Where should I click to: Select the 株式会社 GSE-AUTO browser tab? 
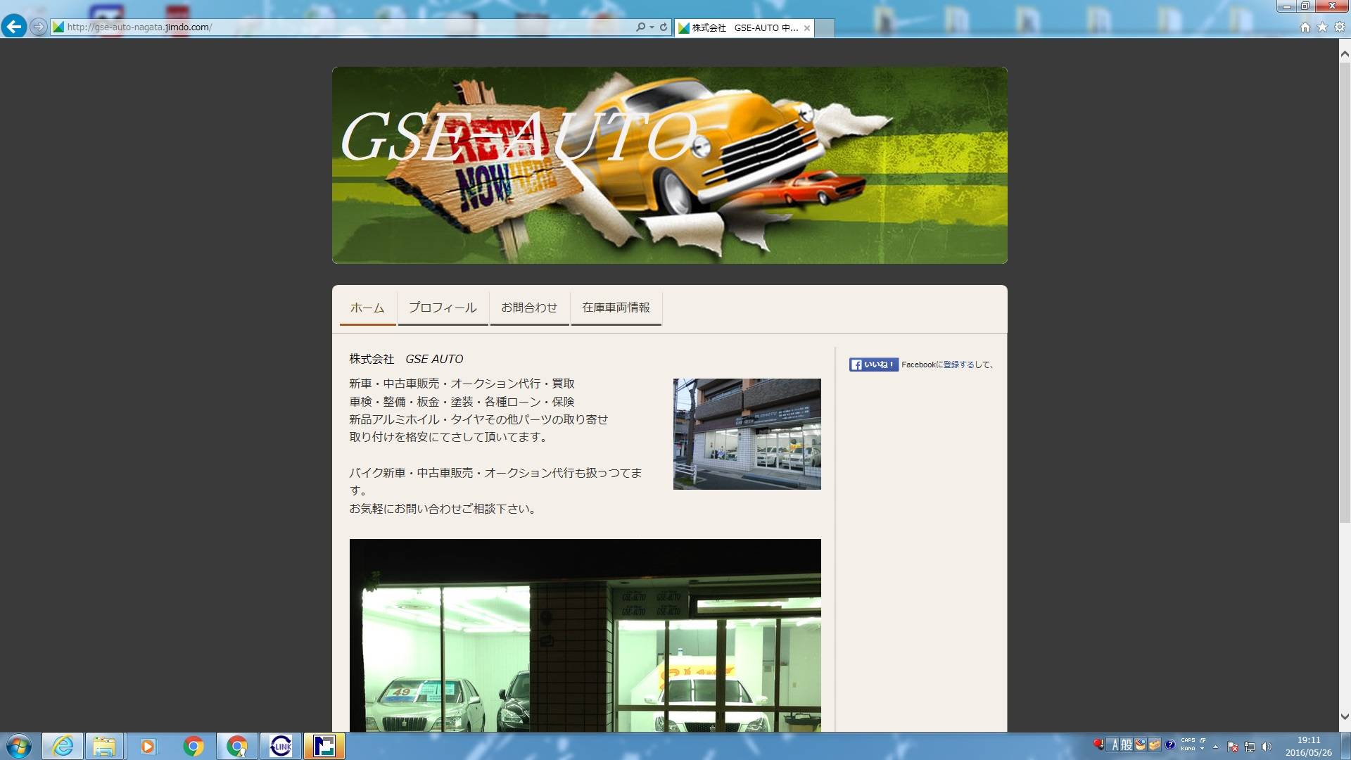[744, 28]
